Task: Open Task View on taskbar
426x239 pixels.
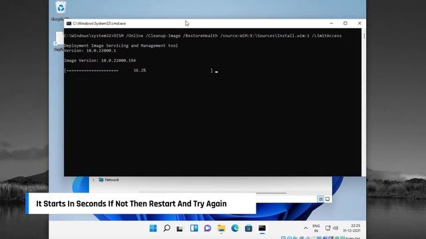Action: click(180, 228)
